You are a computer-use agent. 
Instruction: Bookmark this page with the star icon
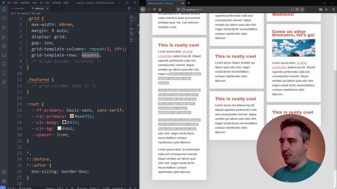[x=302, y=9]
